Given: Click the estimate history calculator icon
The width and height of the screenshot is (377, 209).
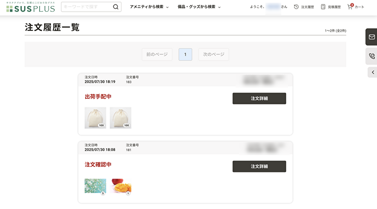Looking at the screenshot, I should [x=323, y=7].
